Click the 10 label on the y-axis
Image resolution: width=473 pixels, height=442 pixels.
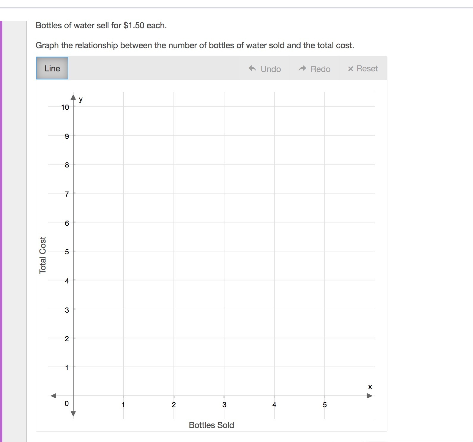pyautogui.click(x=65, y=107)
